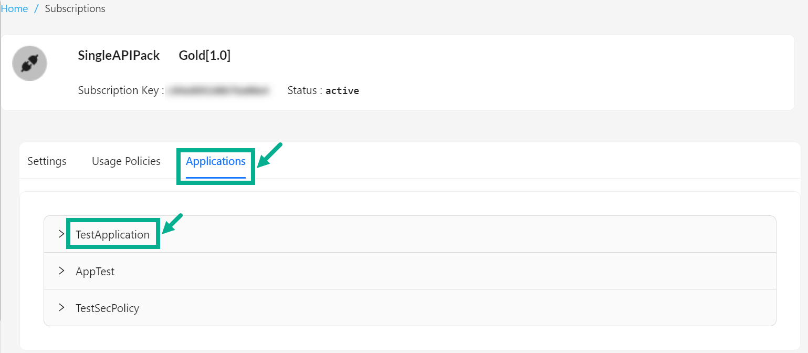Click the breadcrumb separator area
Screen dimensions: 808x353
pyautogui.click(x=34, y=8)
